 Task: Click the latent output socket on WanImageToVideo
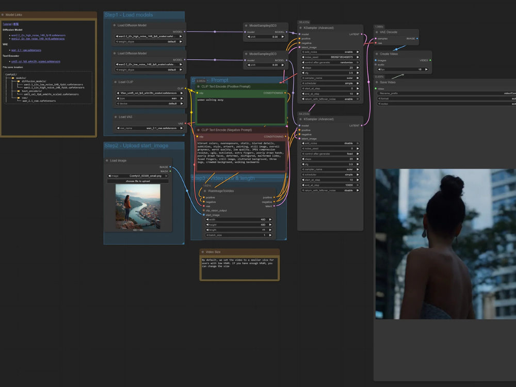274,206
